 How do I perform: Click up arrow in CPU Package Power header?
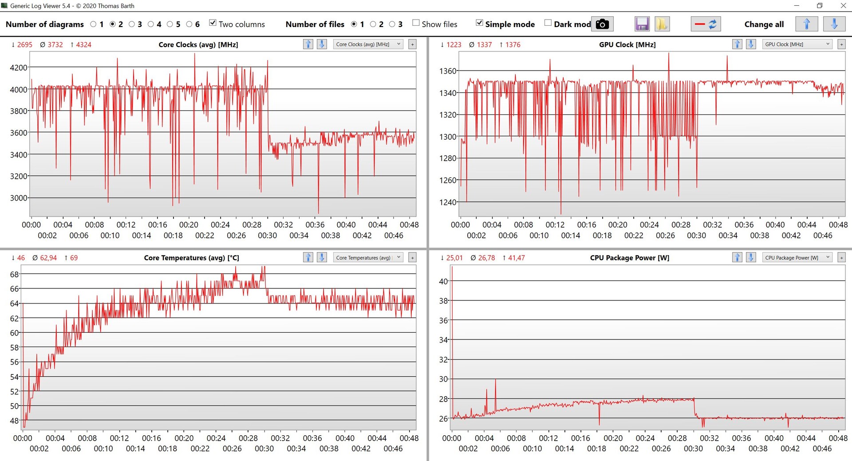[x=737, y=257]
